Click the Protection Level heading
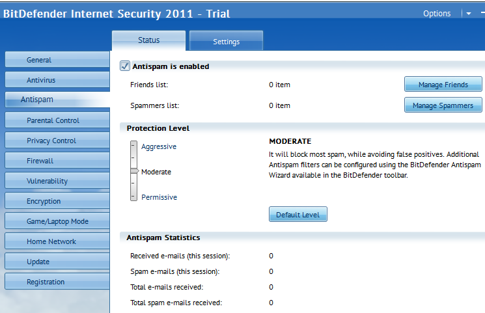Image resolution: width=485 pixels, height=313 pixels. coord(158,128)
